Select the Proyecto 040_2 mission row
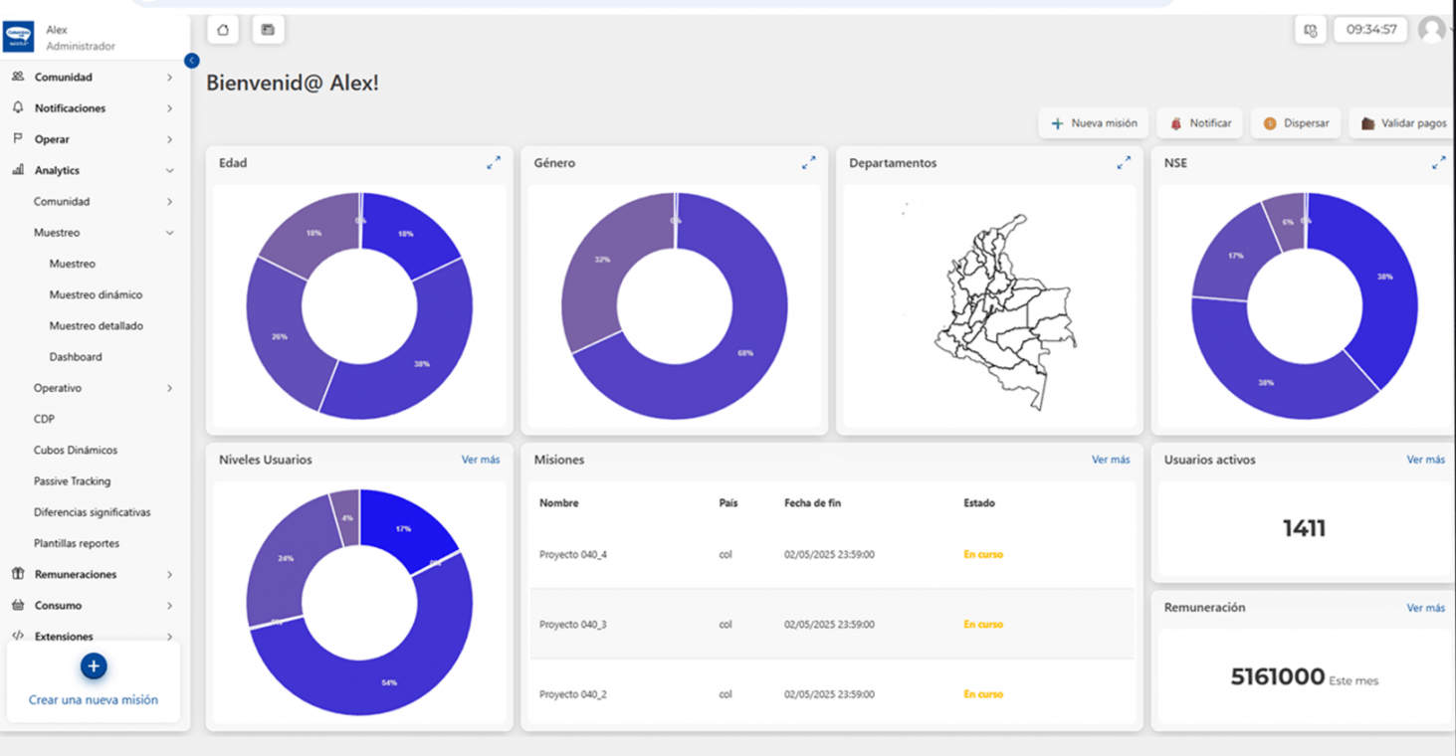 pyautogui.click(x=831, y=693)
